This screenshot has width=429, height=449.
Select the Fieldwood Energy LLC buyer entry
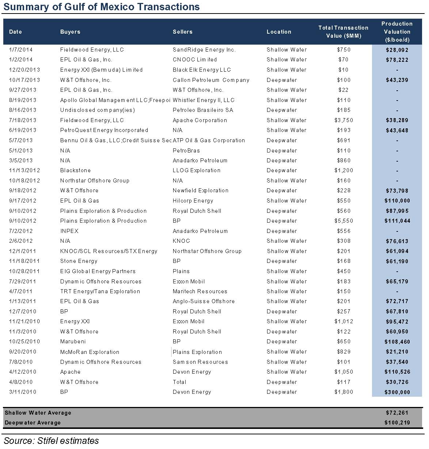coord(92,50)
